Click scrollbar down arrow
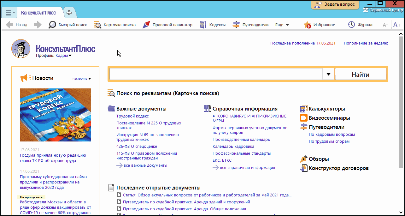This screenshot has height=216, width=405. click(400, 212)
